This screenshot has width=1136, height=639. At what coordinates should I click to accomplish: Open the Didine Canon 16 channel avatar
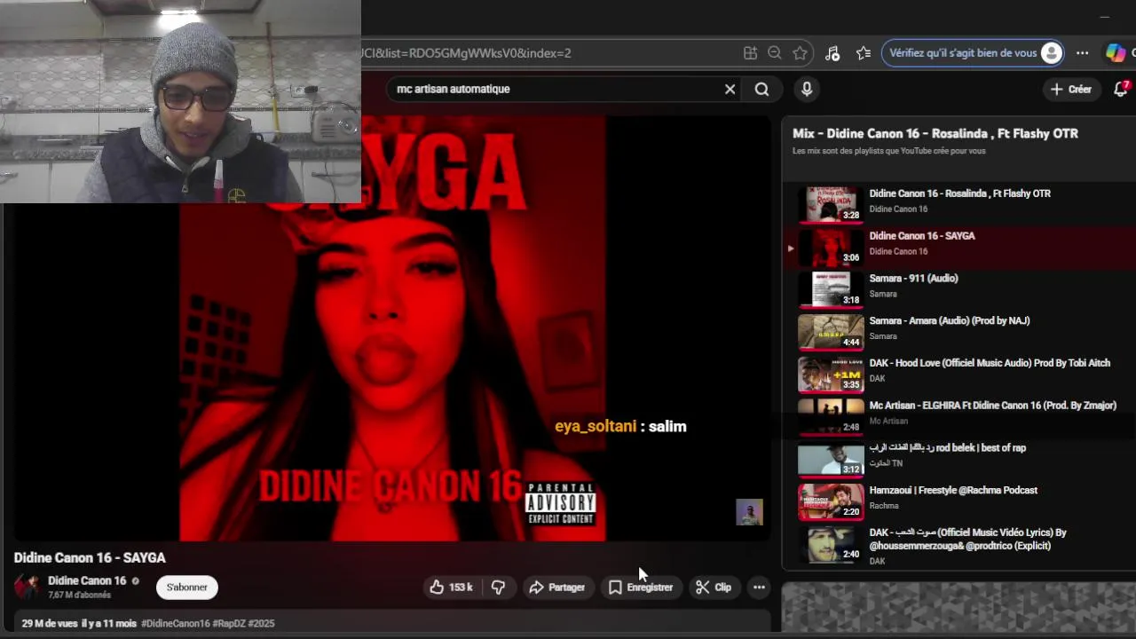point(28,587)
